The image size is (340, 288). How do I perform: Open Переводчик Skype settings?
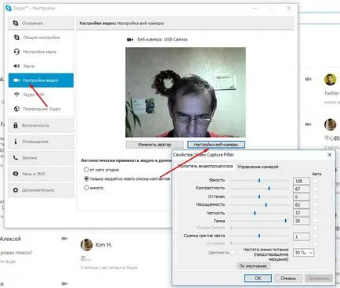(x=41, y=109)
